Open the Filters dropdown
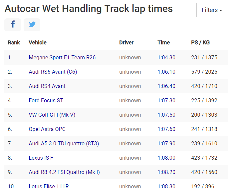This screenshot has height=193, width=228. tap(212, 10)
